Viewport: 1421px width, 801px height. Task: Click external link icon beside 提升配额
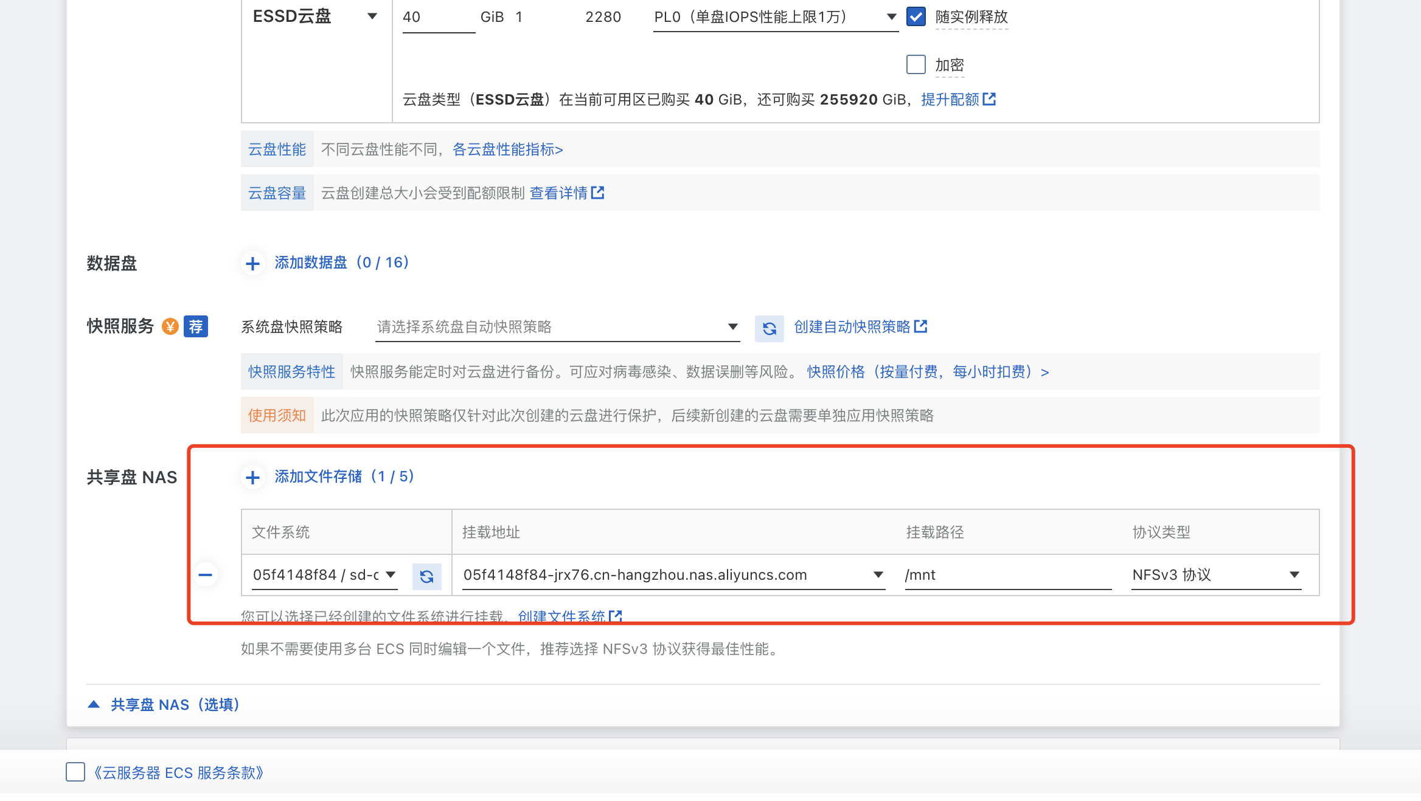pyautogui.click(x=990, y=98)
